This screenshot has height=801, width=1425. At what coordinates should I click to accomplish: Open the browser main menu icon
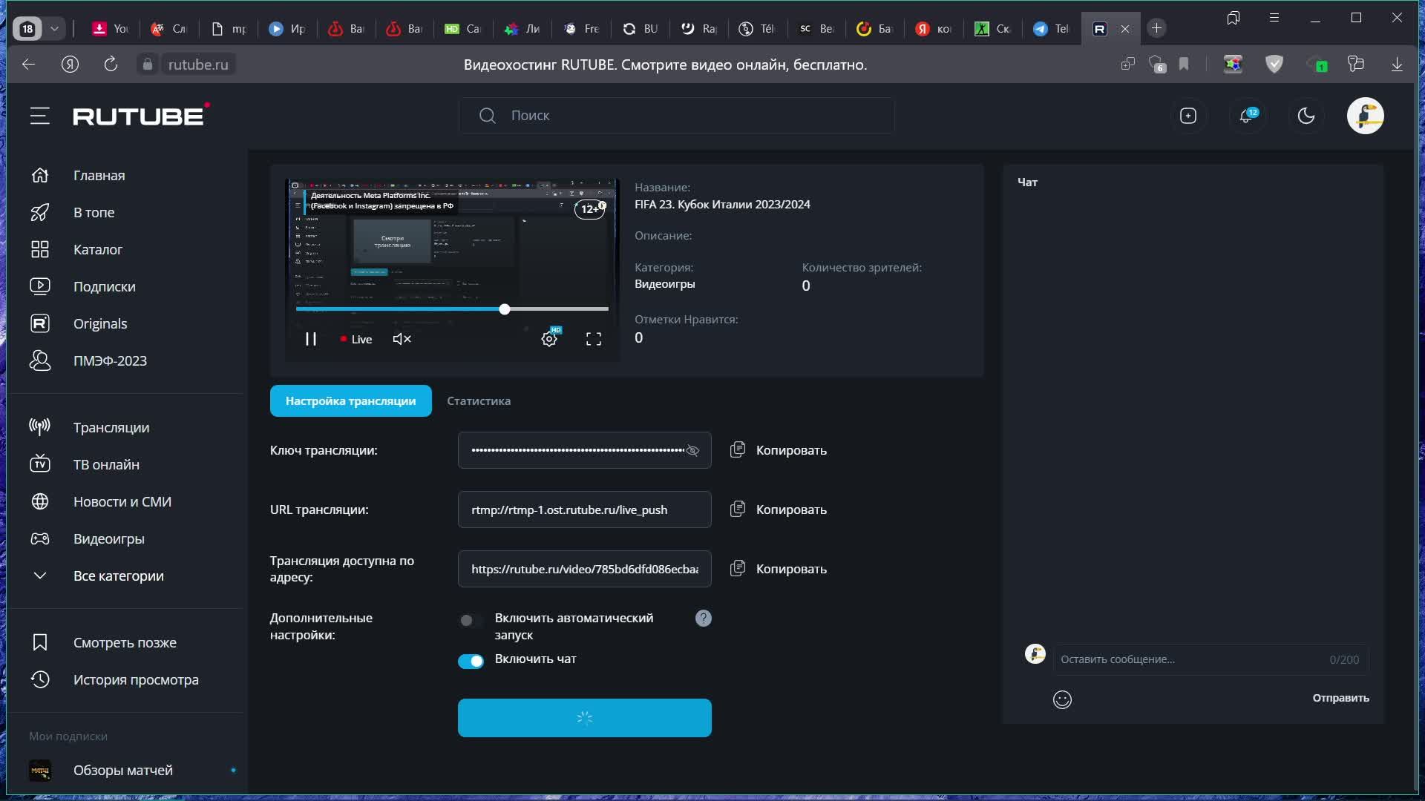[1274, 18]
